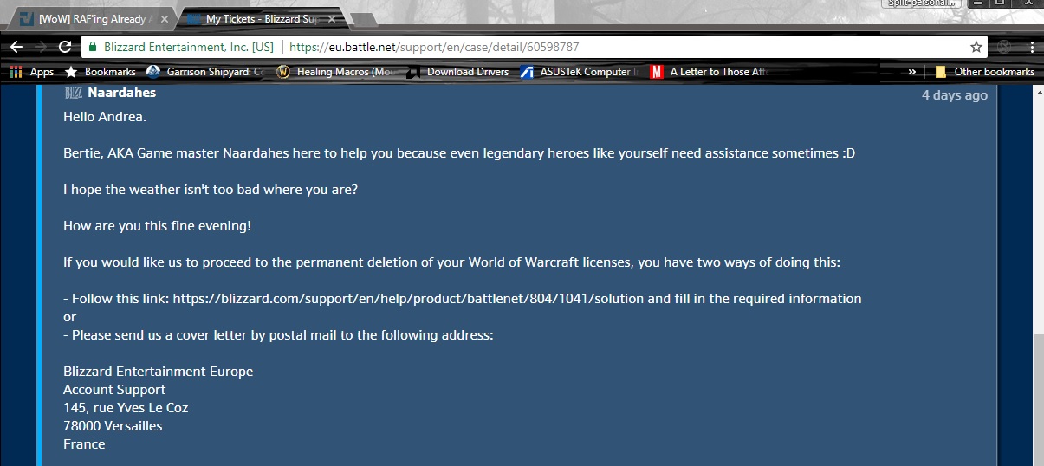Click the extension icon beside the address bar

tap(1004, 47)
